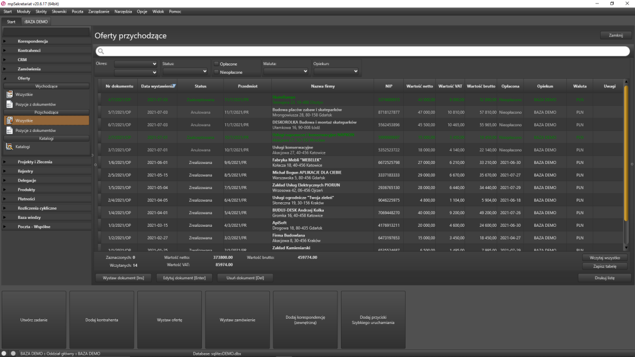Expand the Produkty section

(x=5, y=190)
